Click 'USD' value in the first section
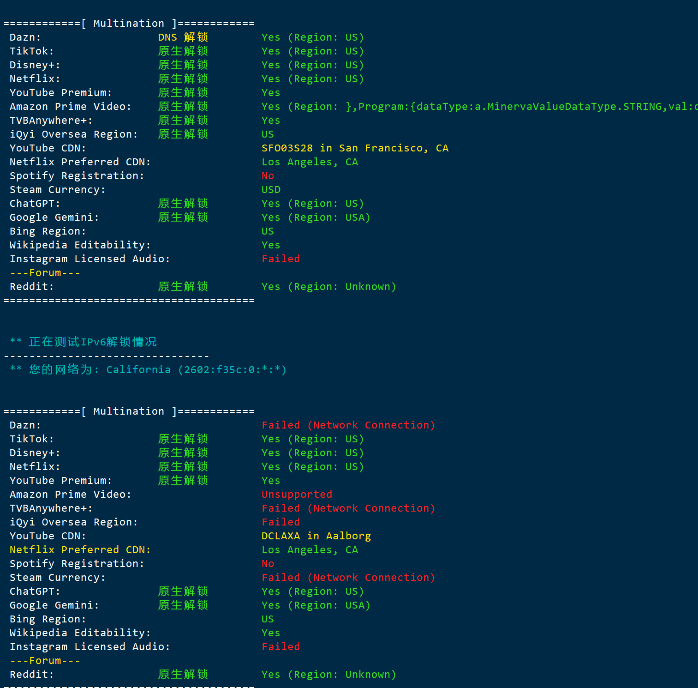Image resolution: width=698 pixels, height=688 pixels. pyautogui.click(x=271, y=190)
